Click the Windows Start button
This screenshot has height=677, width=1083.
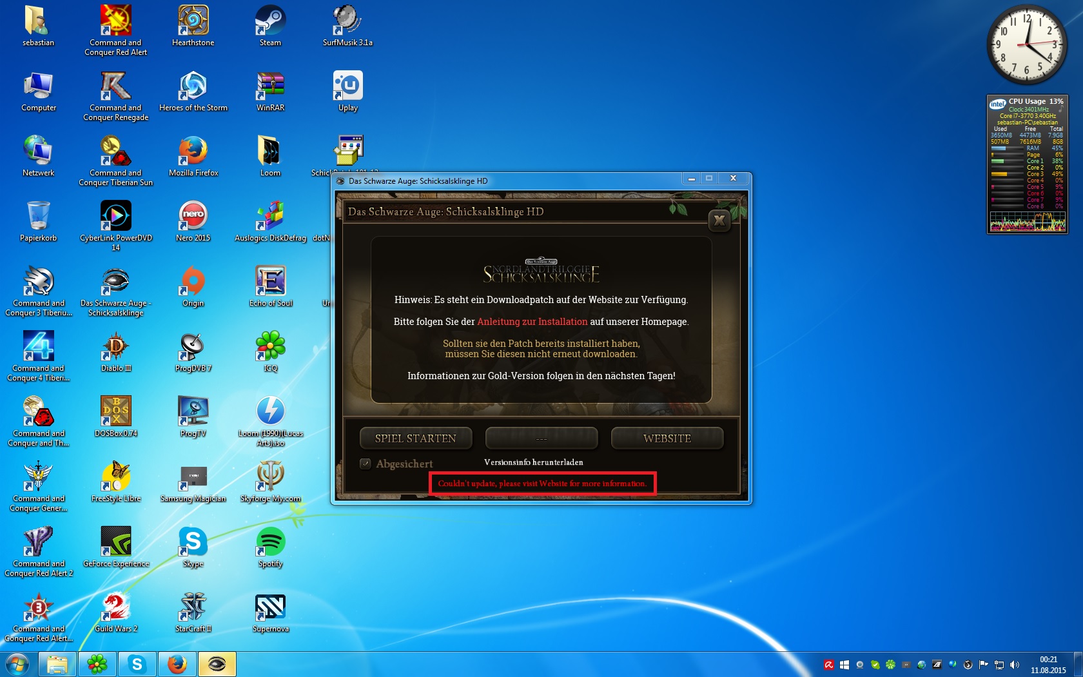[17, 664]
